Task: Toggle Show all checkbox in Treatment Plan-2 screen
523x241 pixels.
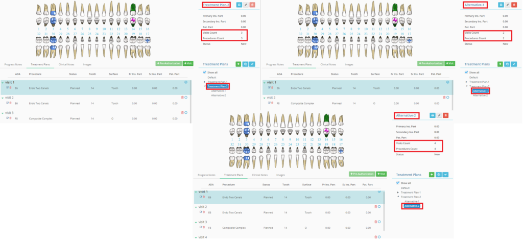Action: tap(205, 73)
